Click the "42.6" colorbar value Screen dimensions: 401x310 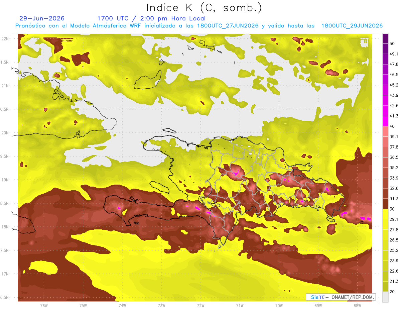click(x=394, y=106)
